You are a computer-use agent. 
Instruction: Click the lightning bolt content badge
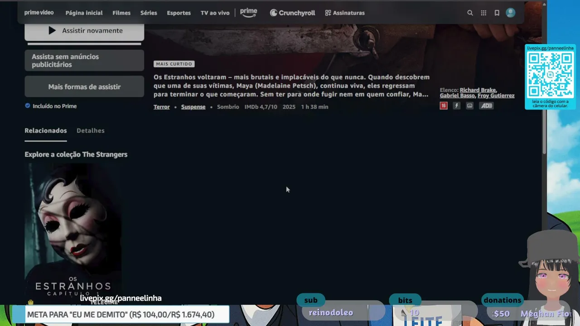point(456,105)
